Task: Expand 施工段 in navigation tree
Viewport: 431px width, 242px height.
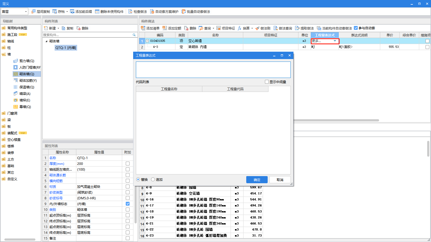Action: [4, 34]
